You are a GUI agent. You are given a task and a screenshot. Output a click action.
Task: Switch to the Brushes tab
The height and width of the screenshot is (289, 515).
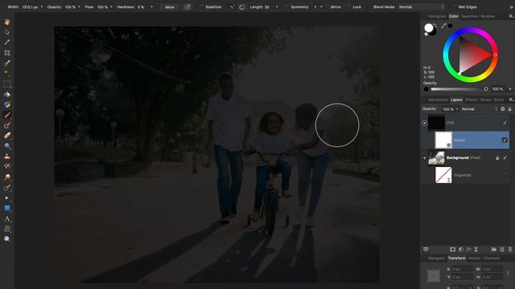point(488,16)
